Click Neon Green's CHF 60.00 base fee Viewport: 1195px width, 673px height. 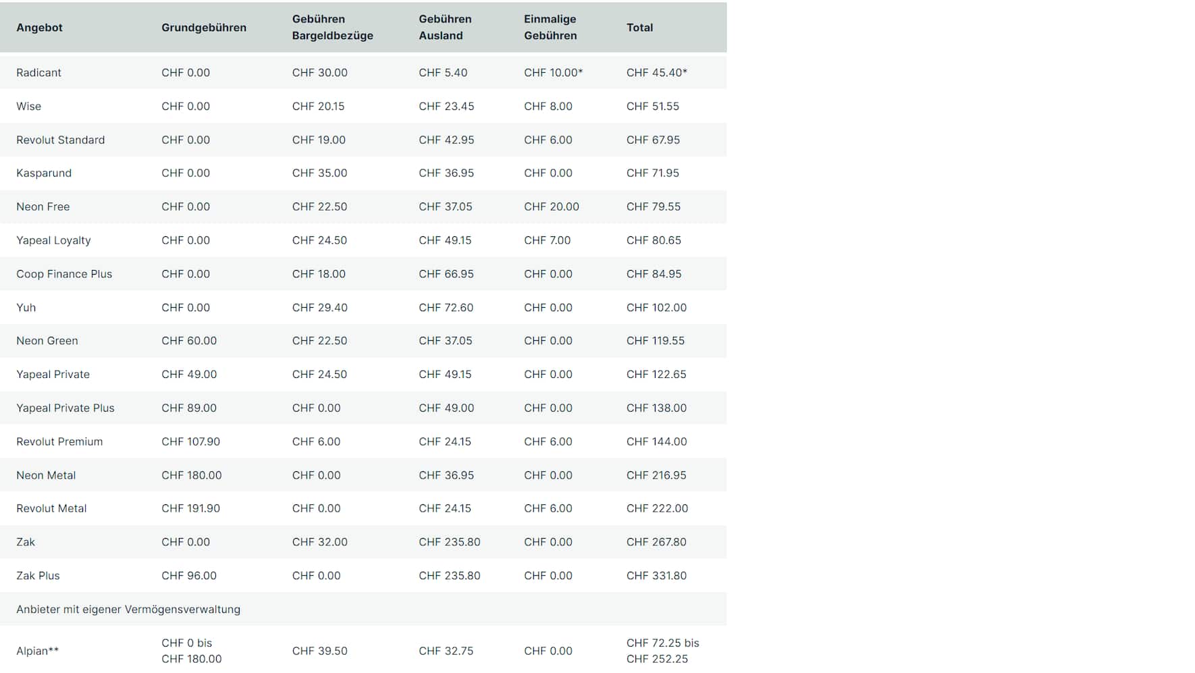(x=189, y=341)
